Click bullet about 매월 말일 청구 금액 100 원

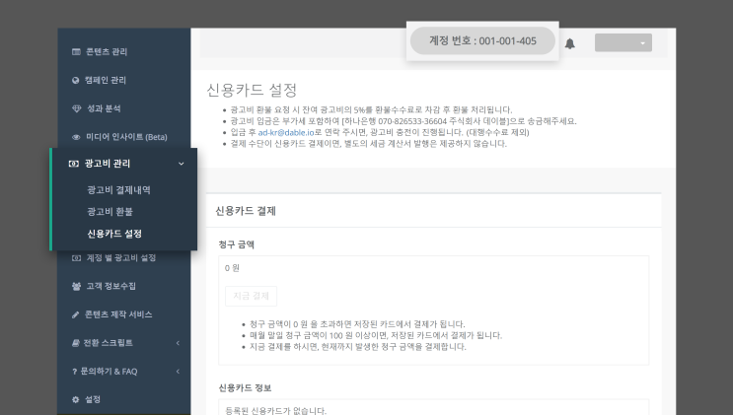(376, 335)
